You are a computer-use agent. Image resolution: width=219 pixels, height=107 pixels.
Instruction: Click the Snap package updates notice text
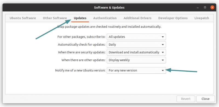pos(109,27)
